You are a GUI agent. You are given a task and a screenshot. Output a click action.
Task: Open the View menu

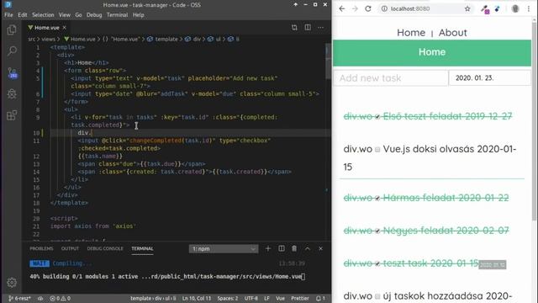coord(64,15)
